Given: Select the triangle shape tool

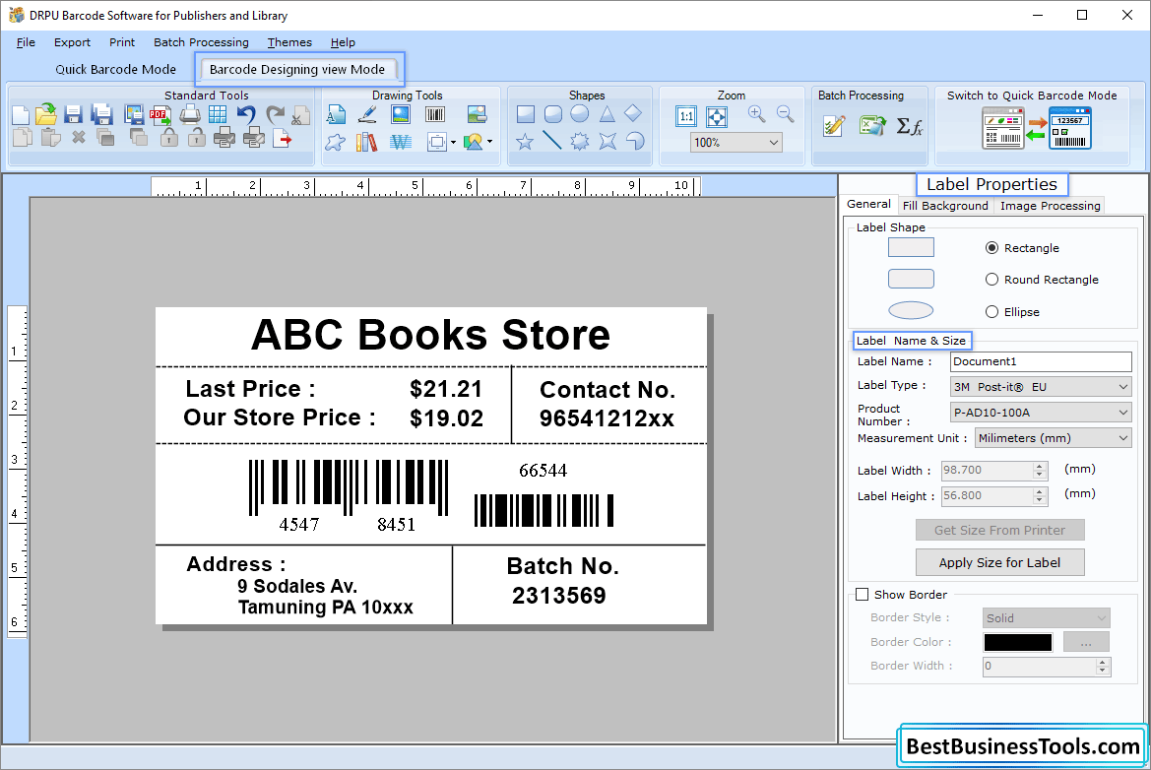Looking at the screenshot, I should 607,114.
